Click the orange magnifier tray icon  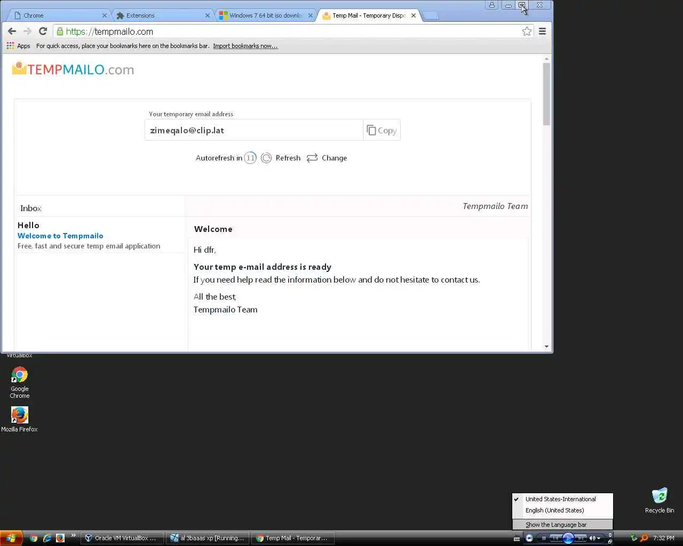(644, 538)
